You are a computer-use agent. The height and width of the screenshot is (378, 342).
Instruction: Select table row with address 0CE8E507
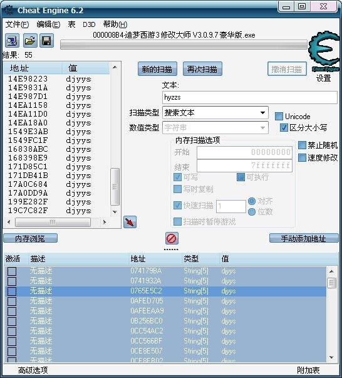(x=165, y=351)
